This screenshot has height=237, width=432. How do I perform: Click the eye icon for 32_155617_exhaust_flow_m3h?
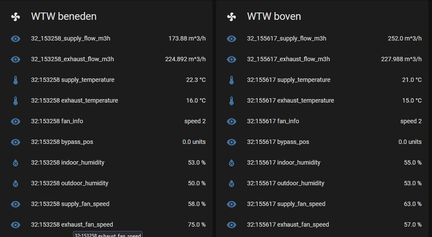(x=232, y=59)
